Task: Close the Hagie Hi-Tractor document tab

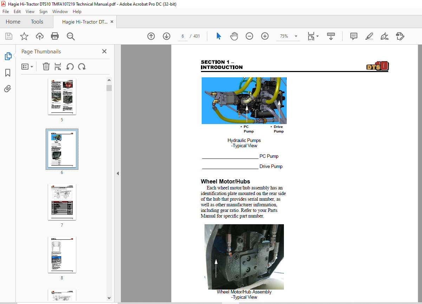Action: [x=112, y=22]
